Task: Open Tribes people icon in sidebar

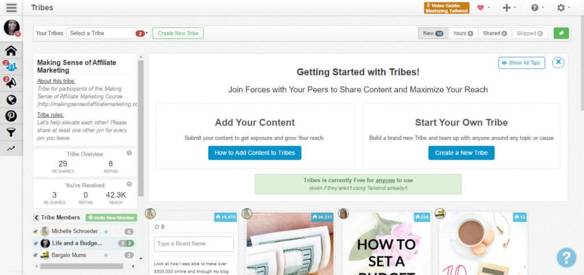Action: pyautogui.click(x=11, y=67)
